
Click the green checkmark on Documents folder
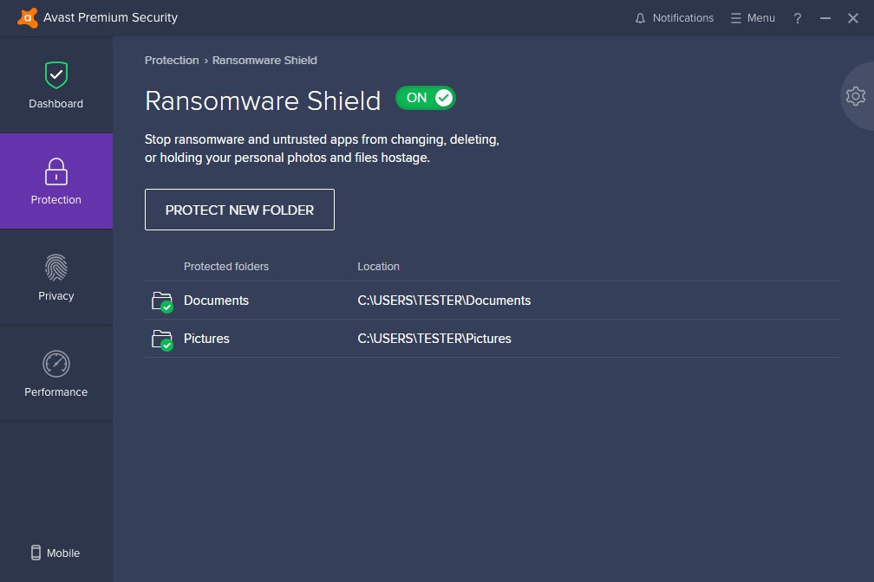[x=166, y=307]
